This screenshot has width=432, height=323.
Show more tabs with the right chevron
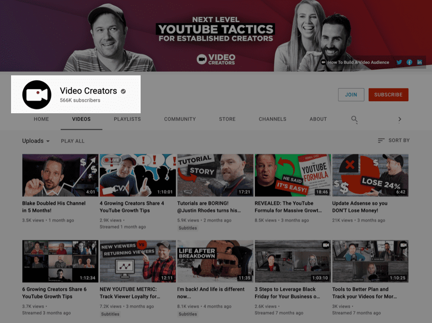(399, 119)
